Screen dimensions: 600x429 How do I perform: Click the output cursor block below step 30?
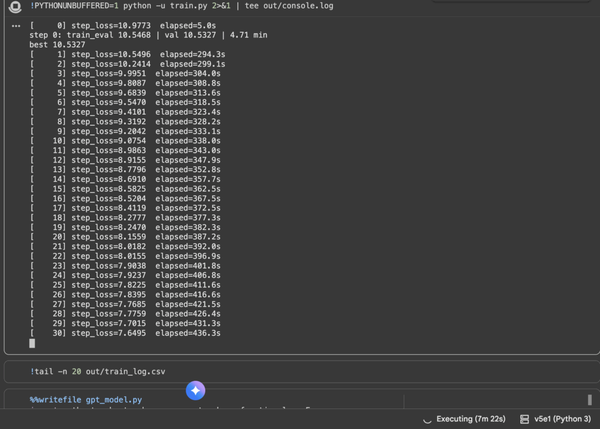point(32,343)
